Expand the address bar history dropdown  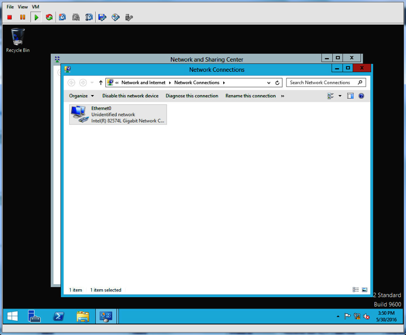point(269,83)
